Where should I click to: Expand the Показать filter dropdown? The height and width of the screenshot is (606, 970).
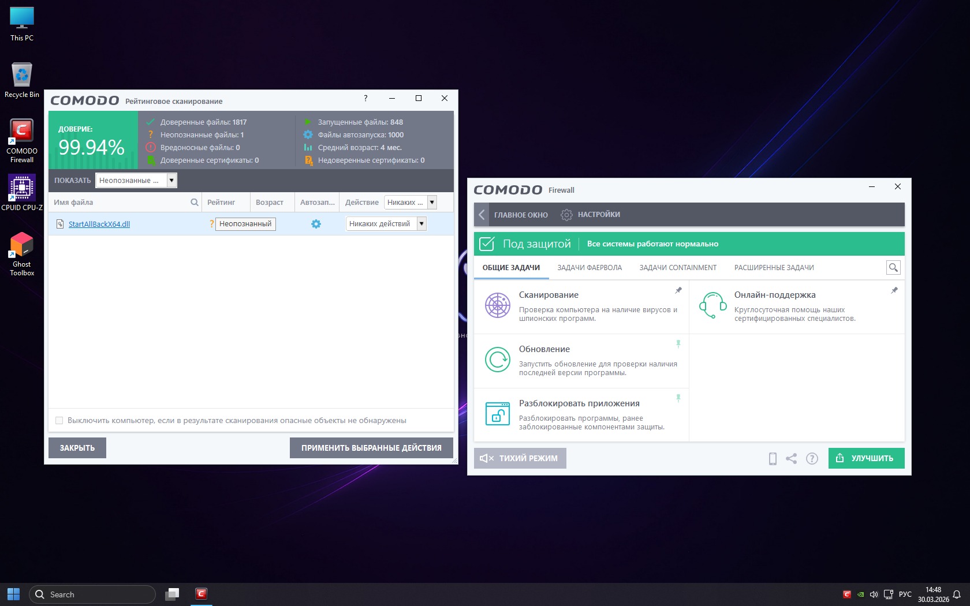point(171,181)
